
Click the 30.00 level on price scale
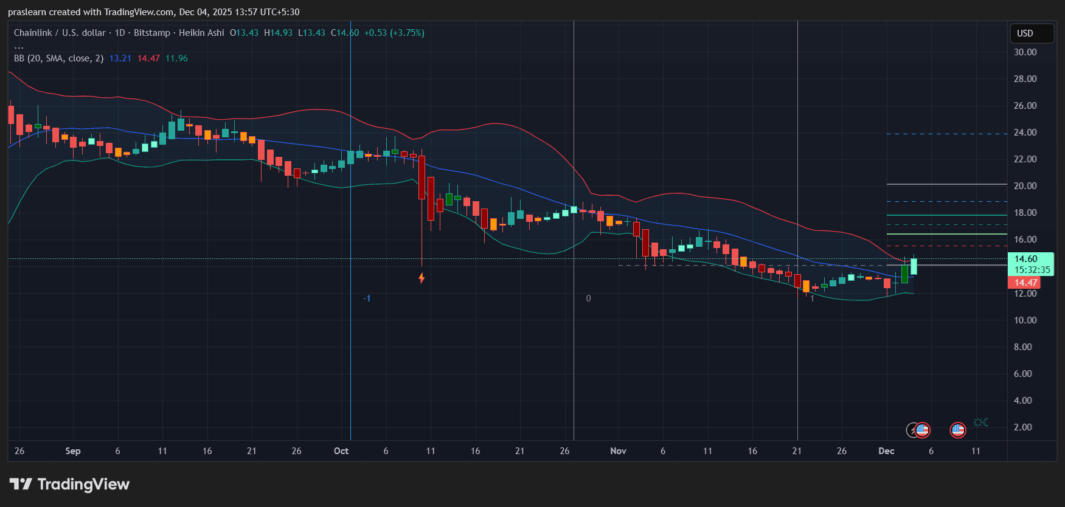(1025, 52)
